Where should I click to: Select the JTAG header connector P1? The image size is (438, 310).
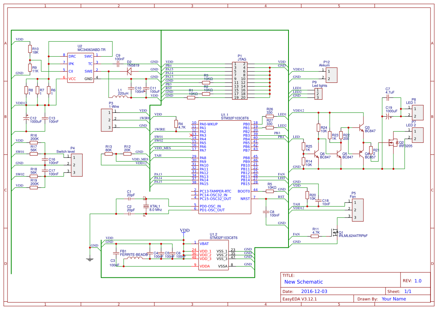point(240,80)
